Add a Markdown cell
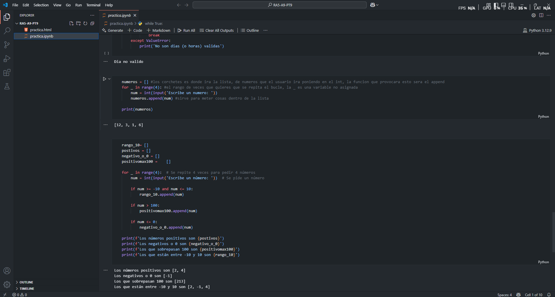The height and width of the screenshot is (297, 555). pos(158,30)
